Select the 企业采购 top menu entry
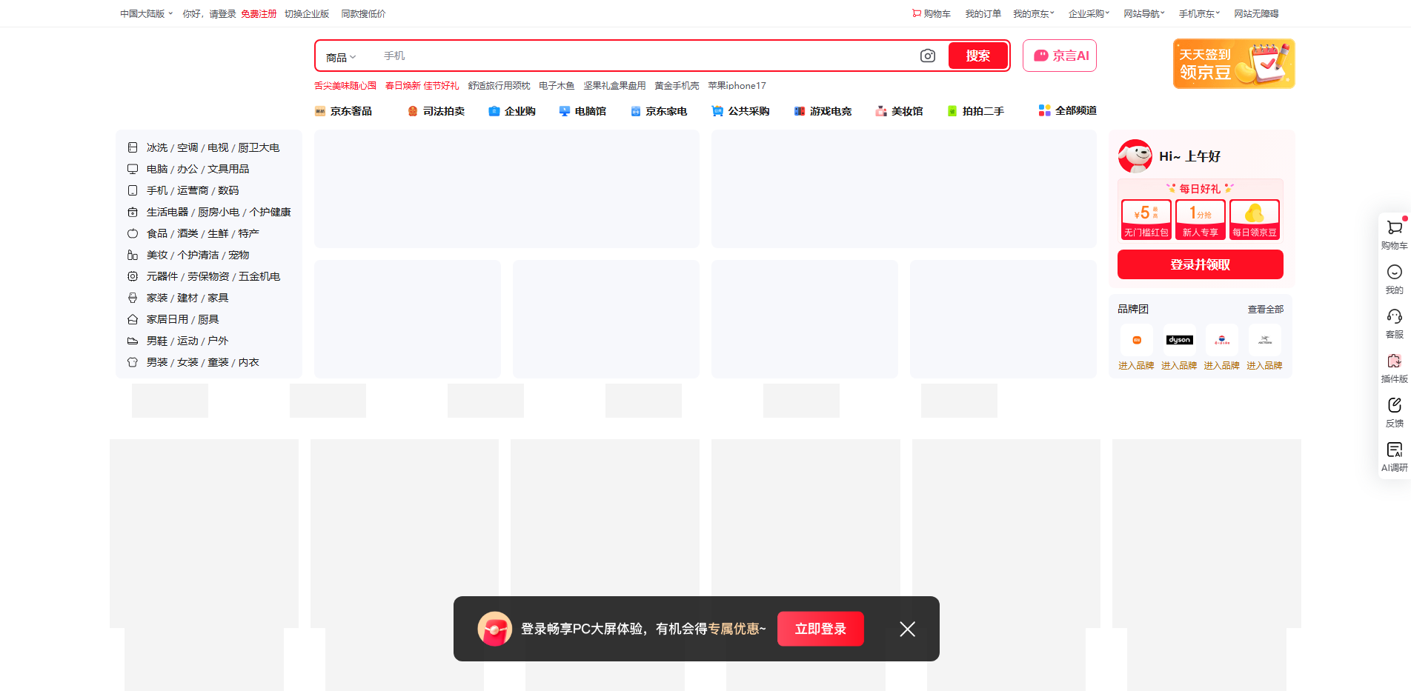 [x=1086, y=13]
